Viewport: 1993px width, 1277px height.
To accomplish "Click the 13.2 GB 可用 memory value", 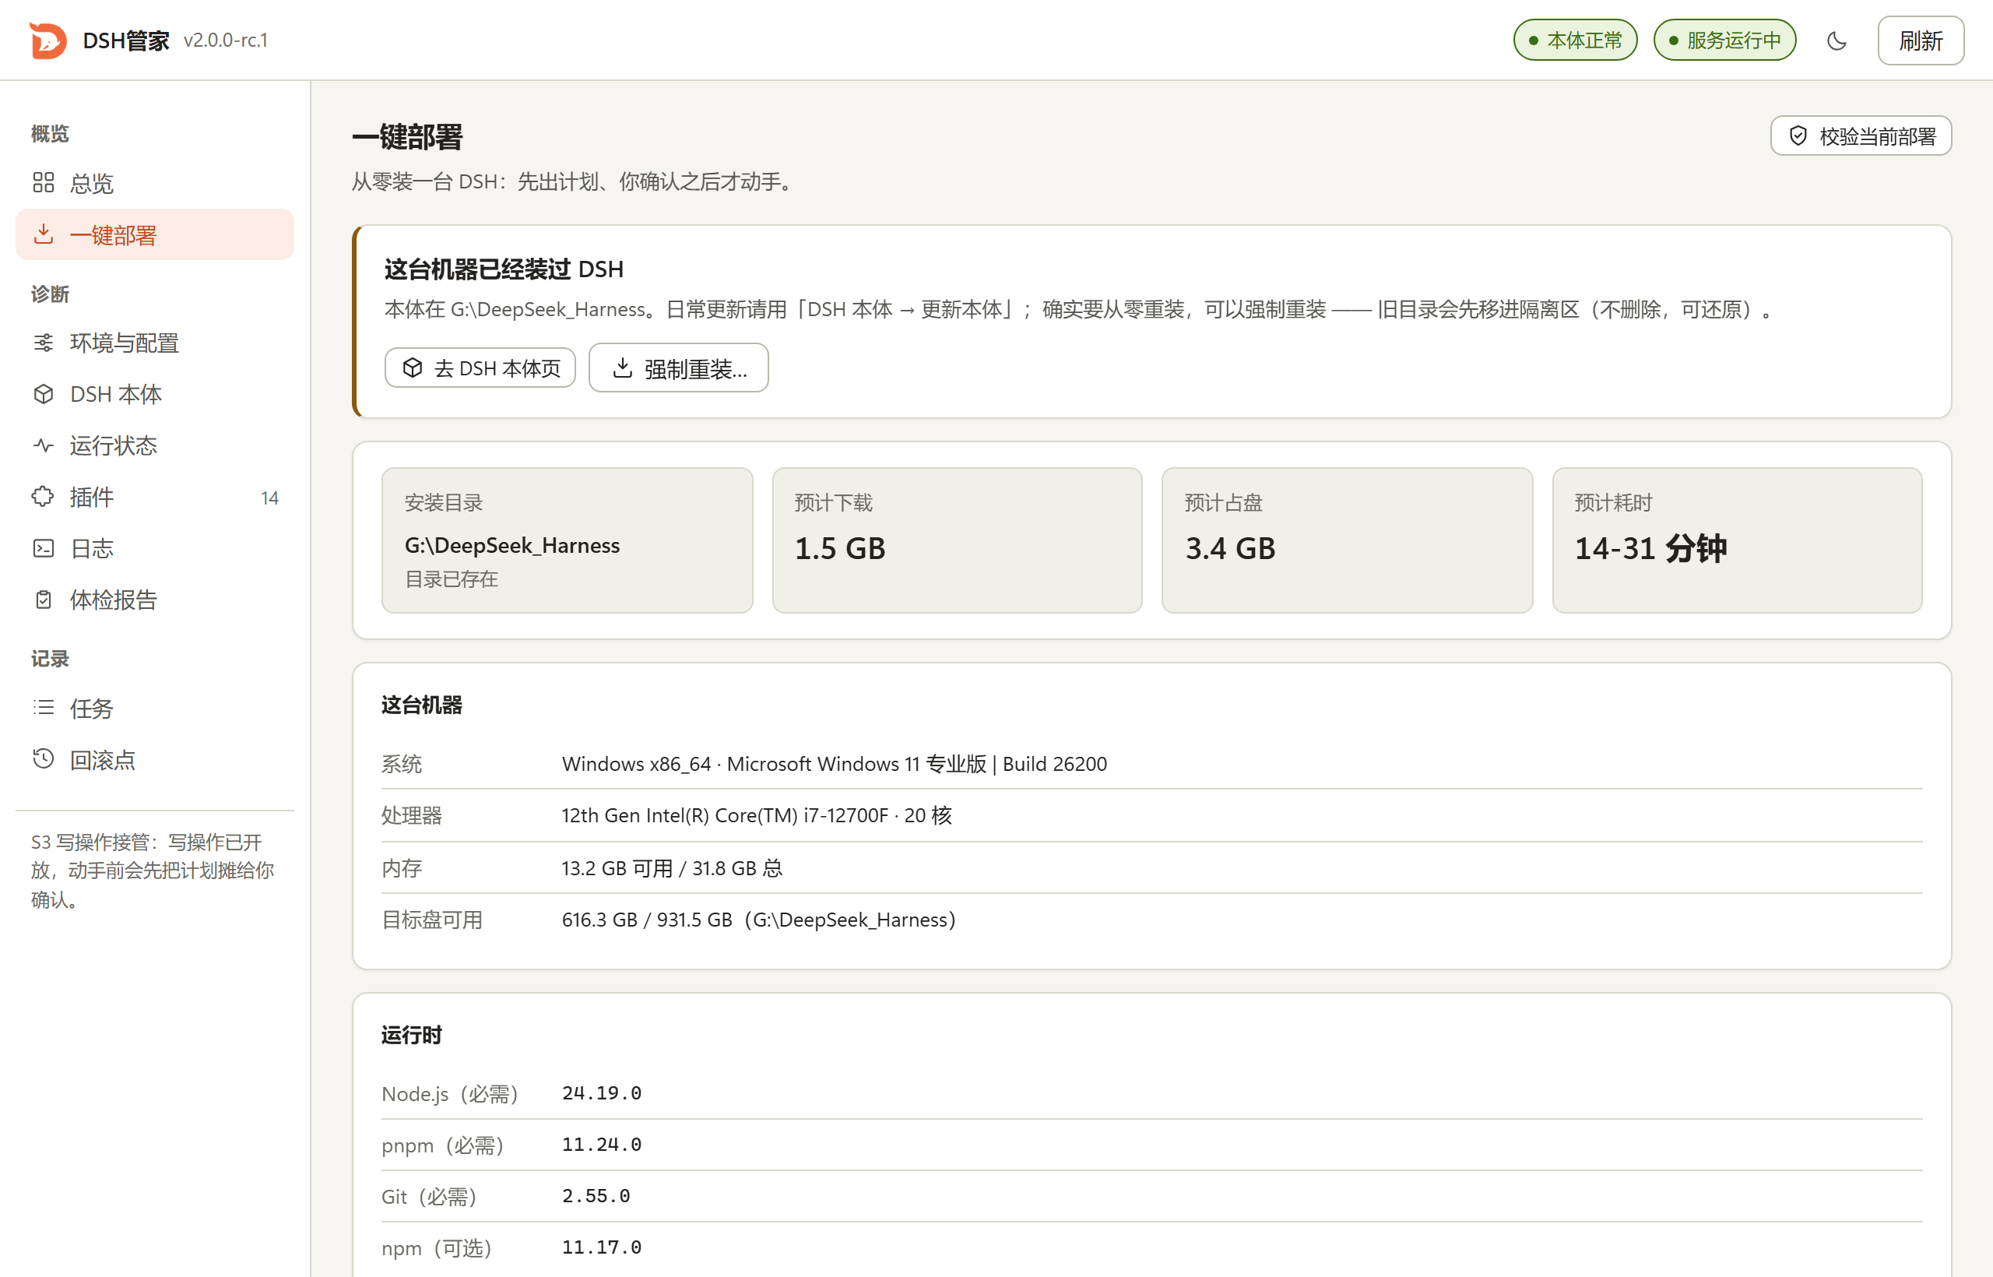I will click(617, 868).
